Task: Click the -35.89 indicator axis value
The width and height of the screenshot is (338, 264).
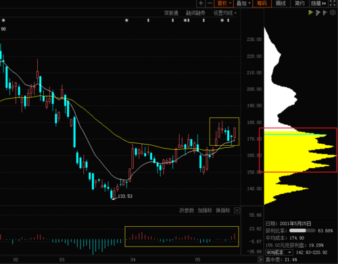Action: pos(255,251)
